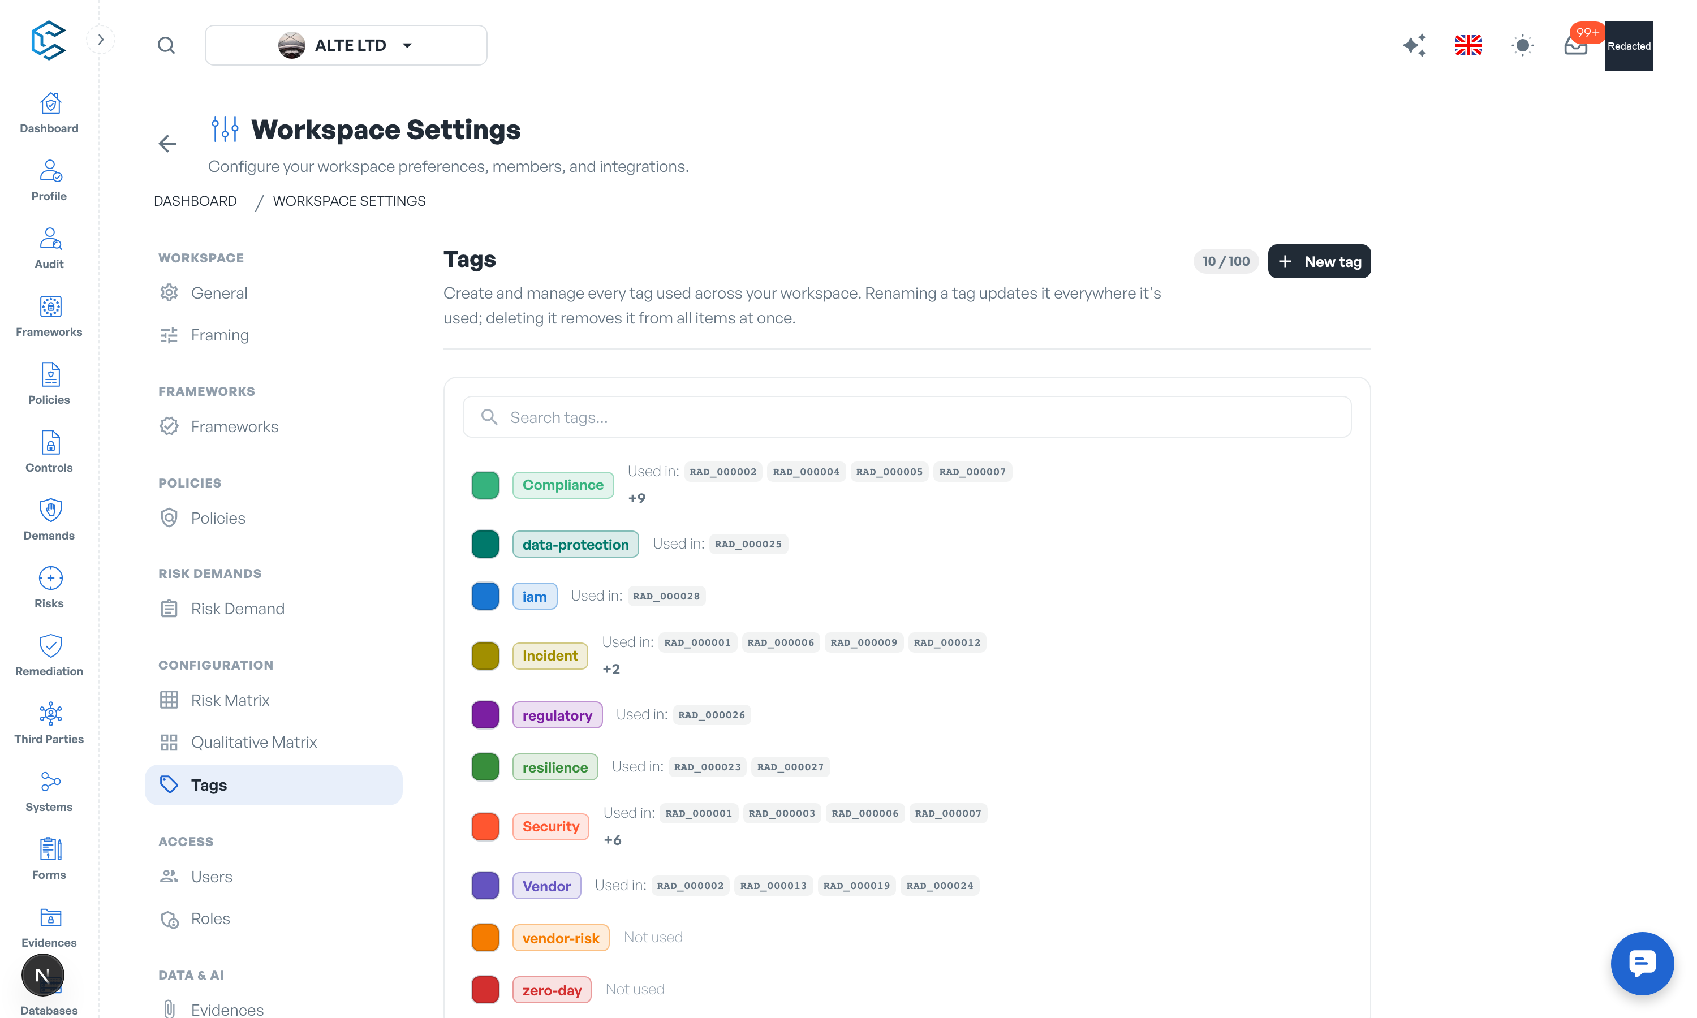Screen dimensions: 1697x1018
Task: Open Remediation in the sidebar
Action: click(49, 657)
